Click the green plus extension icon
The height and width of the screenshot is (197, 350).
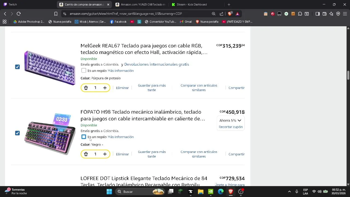286,14
